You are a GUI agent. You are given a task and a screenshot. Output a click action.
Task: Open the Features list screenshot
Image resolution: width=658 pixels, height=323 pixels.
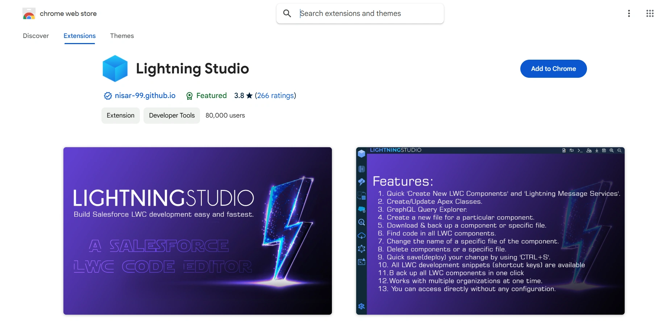[490, 231]
